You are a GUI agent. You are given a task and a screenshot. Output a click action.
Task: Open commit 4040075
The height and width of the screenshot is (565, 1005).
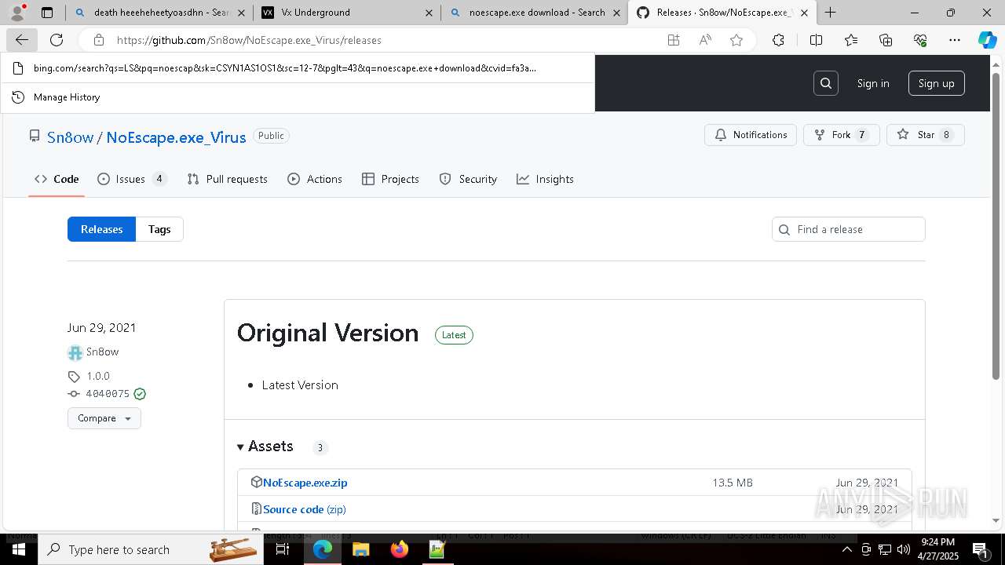coord(108,394)
